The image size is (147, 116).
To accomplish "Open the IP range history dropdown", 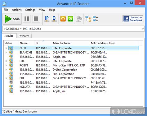I will point(143,29).
